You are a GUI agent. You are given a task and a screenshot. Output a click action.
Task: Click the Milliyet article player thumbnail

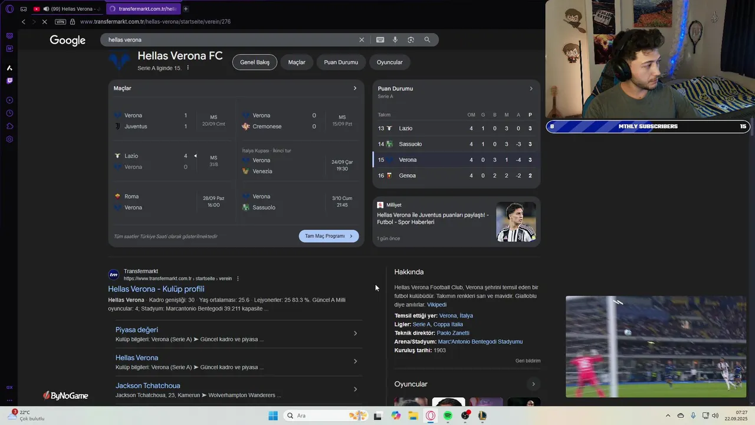516,222
